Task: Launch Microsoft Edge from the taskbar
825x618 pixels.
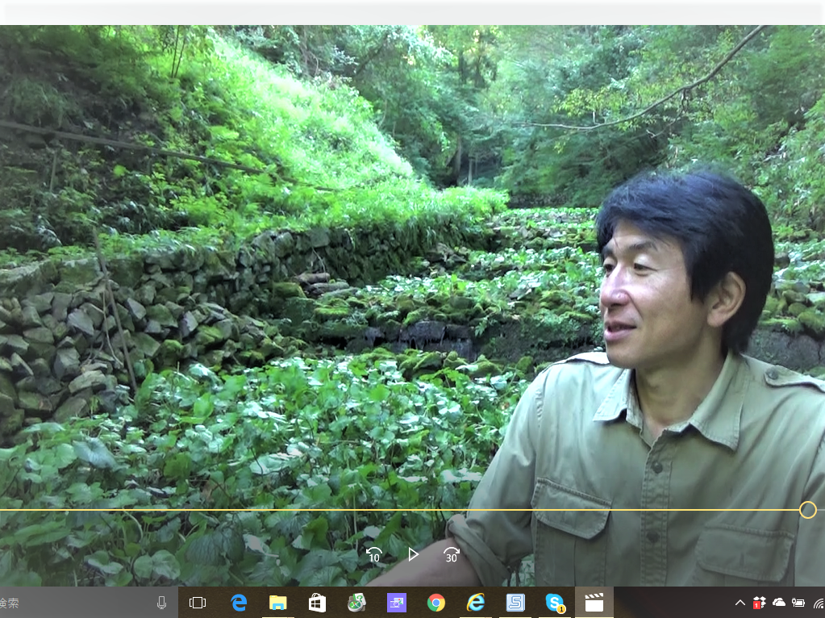Action: coord(239,603)
